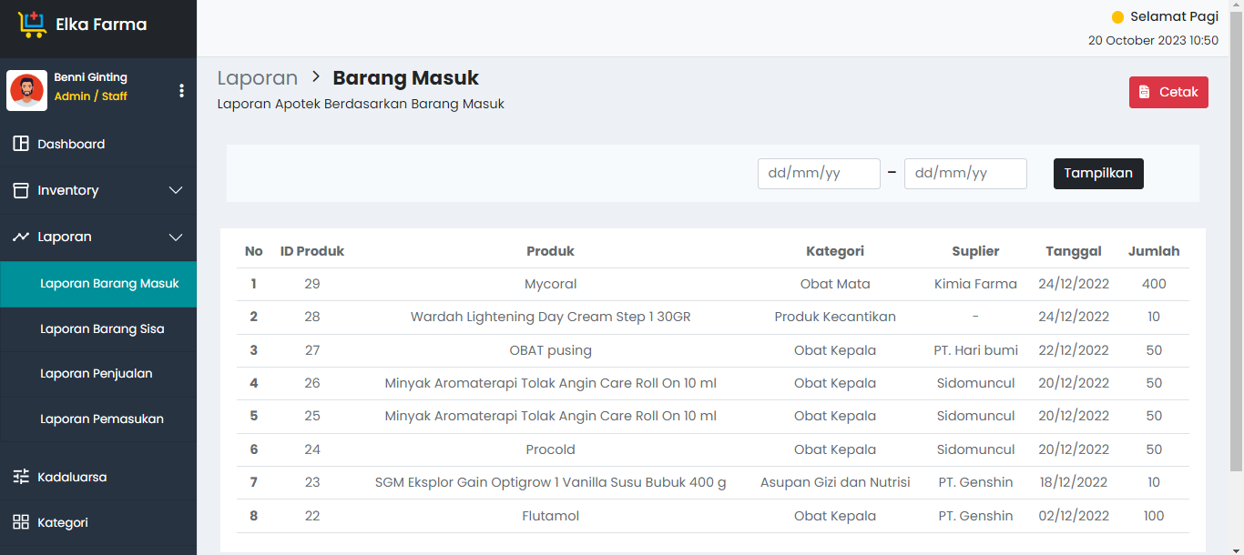Collapse the Laporan menu chevron
The width and height of the screenshot is (1244, 555).
pyautogui.click(x=177, y=237)
